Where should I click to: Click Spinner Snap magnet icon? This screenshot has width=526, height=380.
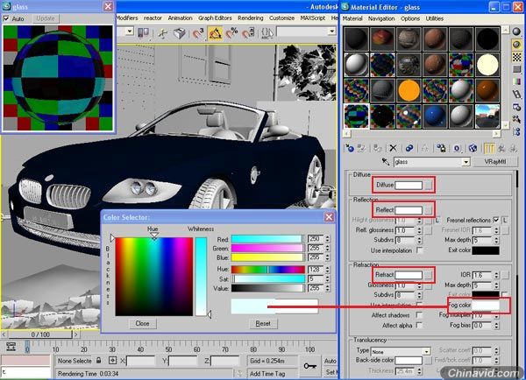tap(248, 33)
